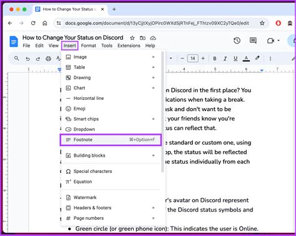Click the Opera extension icon
The image size is (296, 236).
point(278,23)
